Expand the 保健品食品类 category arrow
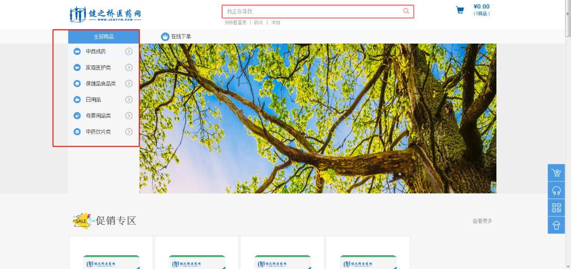Viewport: 571px width, 269px height. pyautogui.click(x=129, y=84)
